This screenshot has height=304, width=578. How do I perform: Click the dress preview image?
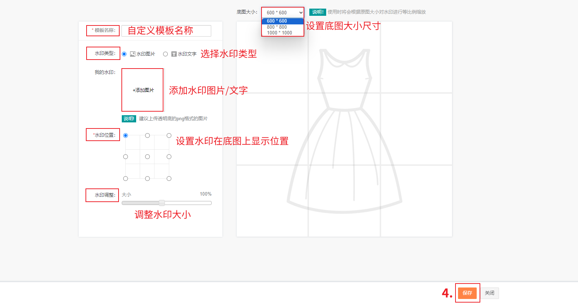pyautogui.click(x=344, y=129)
